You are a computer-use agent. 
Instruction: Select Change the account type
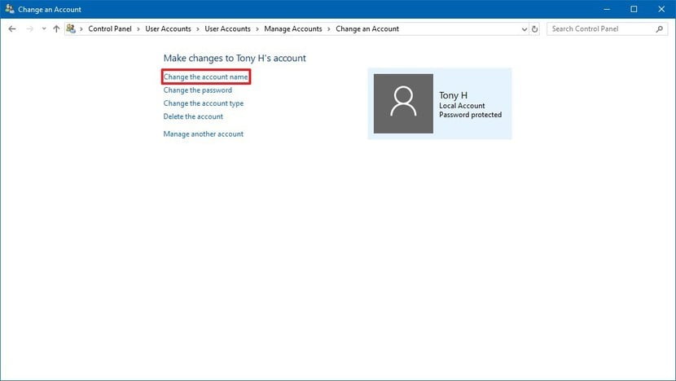point(204,103)
